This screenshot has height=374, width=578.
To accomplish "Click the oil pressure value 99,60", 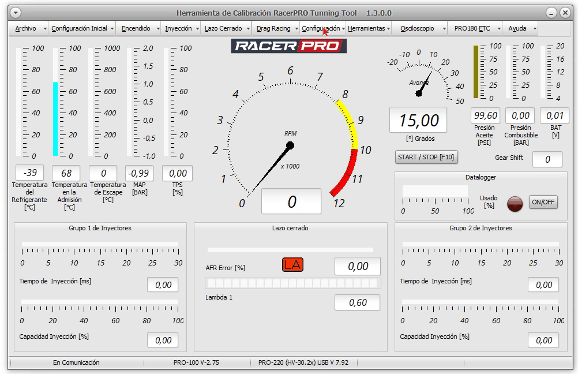I will (486, 115).
